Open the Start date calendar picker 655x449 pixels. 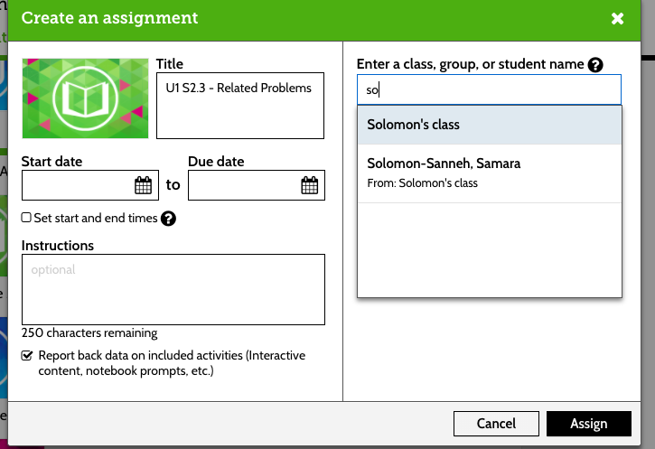coord(143,185)
